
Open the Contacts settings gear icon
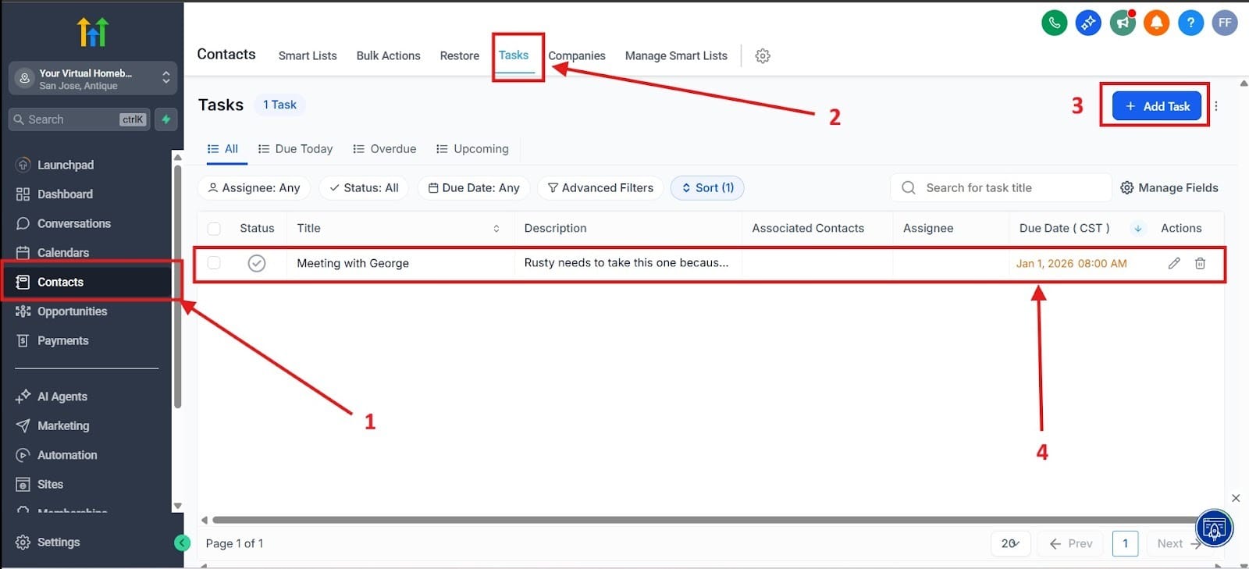click(763, 55)
